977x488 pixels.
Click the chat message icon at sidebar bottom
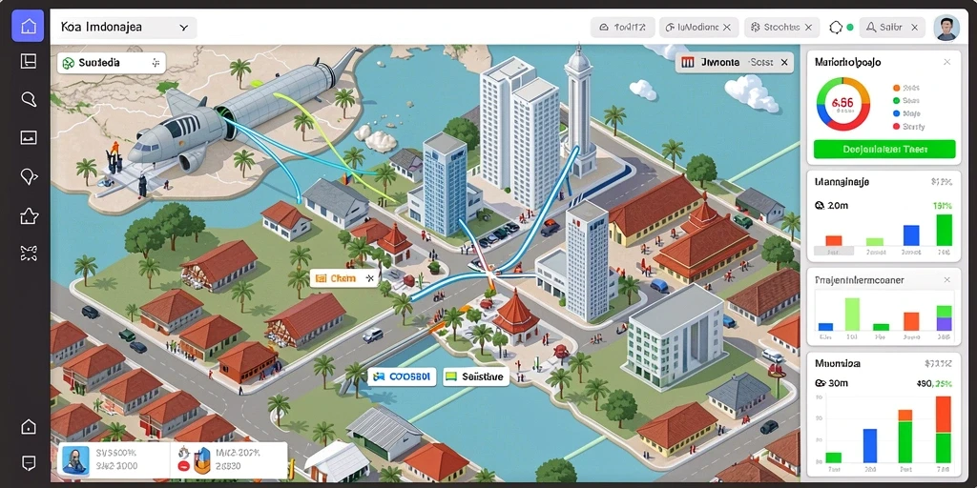29,463
